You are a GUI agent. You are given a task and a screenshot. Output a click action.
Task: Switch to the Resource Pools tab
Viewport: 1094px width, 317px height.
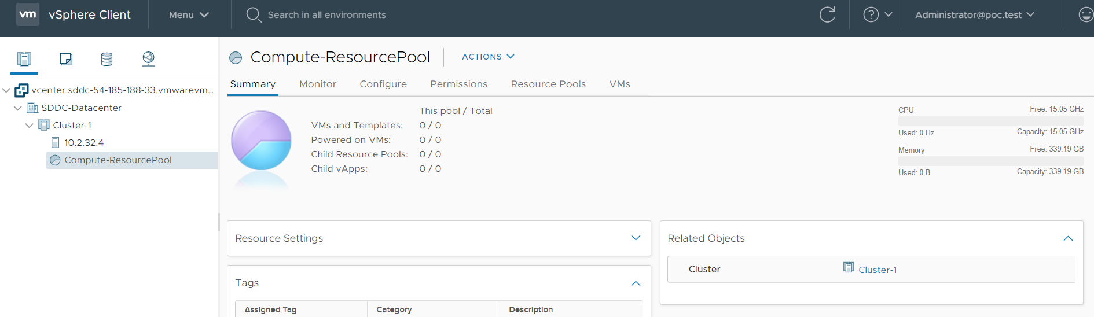coord(548,84)
